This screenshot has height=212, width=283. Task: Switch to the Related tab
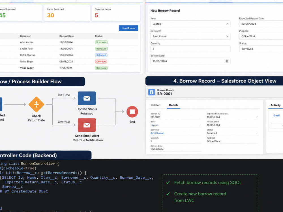pyautogui.click(x=156, y=105)
